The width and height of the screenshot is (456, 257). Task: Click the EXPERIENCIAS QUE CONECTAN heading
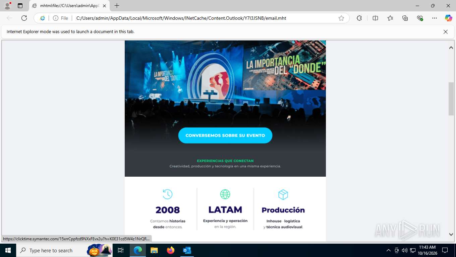[x=225, y=161]
